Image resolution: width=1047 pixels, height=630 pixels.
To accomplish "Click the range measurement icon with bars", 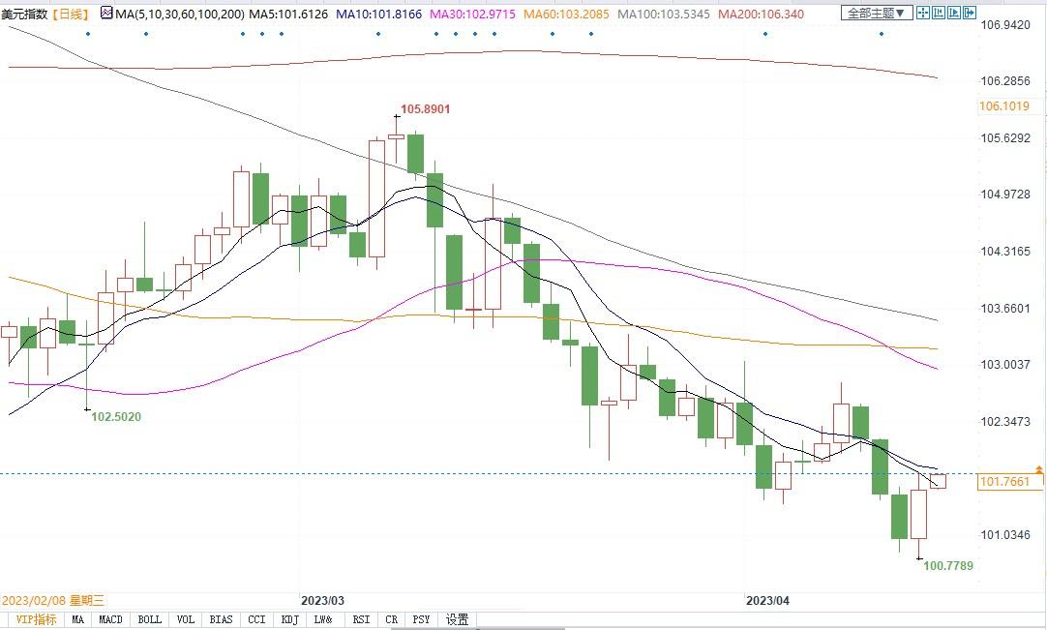I will [x=939, y=12].
